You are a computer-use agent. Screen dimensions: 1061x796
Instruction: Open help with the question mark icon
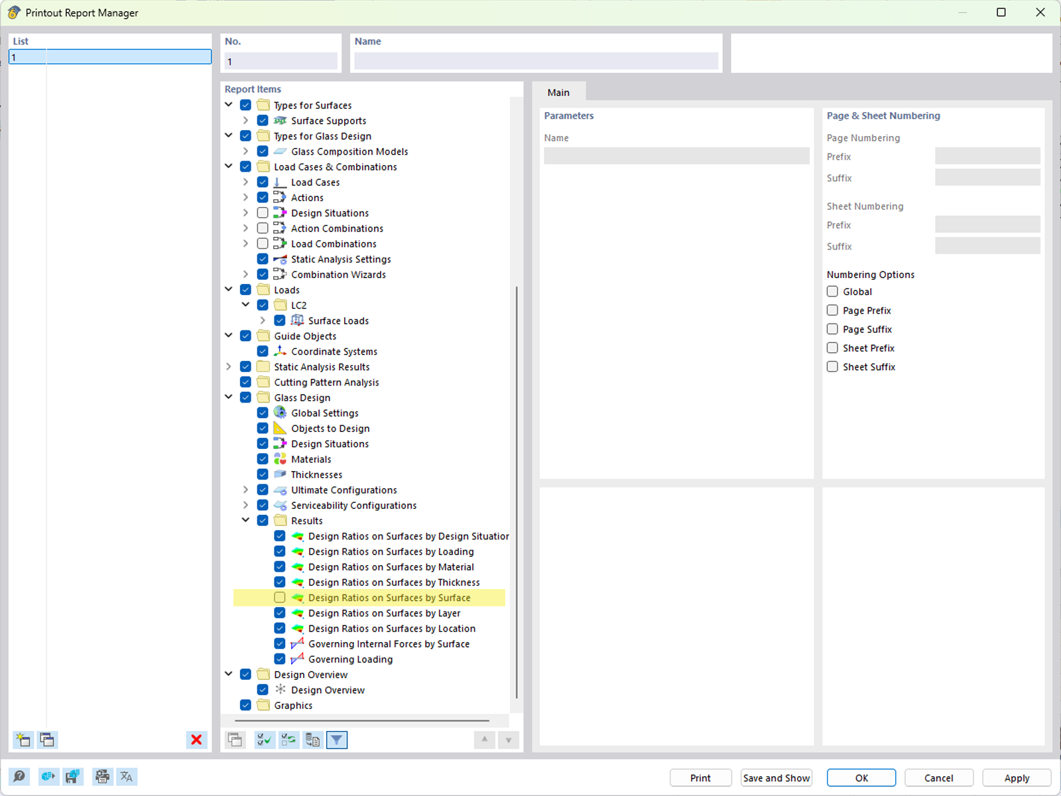(x=19, y=777)
